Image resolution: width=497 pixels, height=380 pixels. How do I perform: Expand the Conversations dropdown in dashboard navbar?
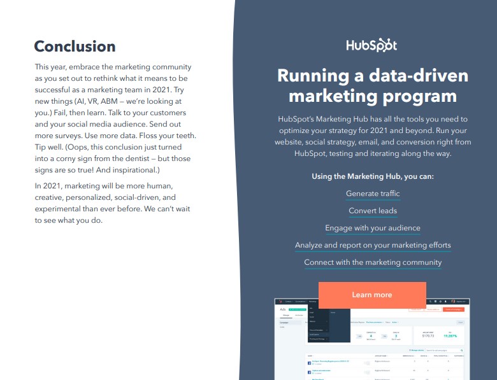coord(300,301)
